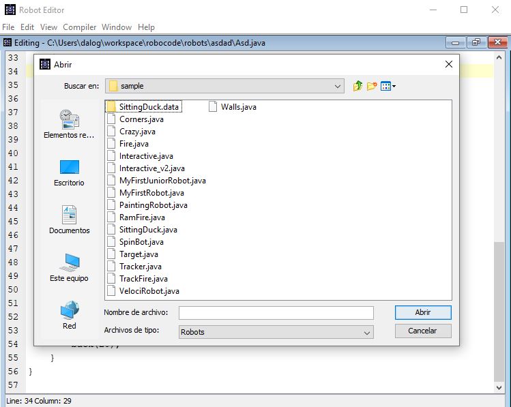This screenshot has width=511, height=407.
Task: Open Documentos location
Action: 69,220
